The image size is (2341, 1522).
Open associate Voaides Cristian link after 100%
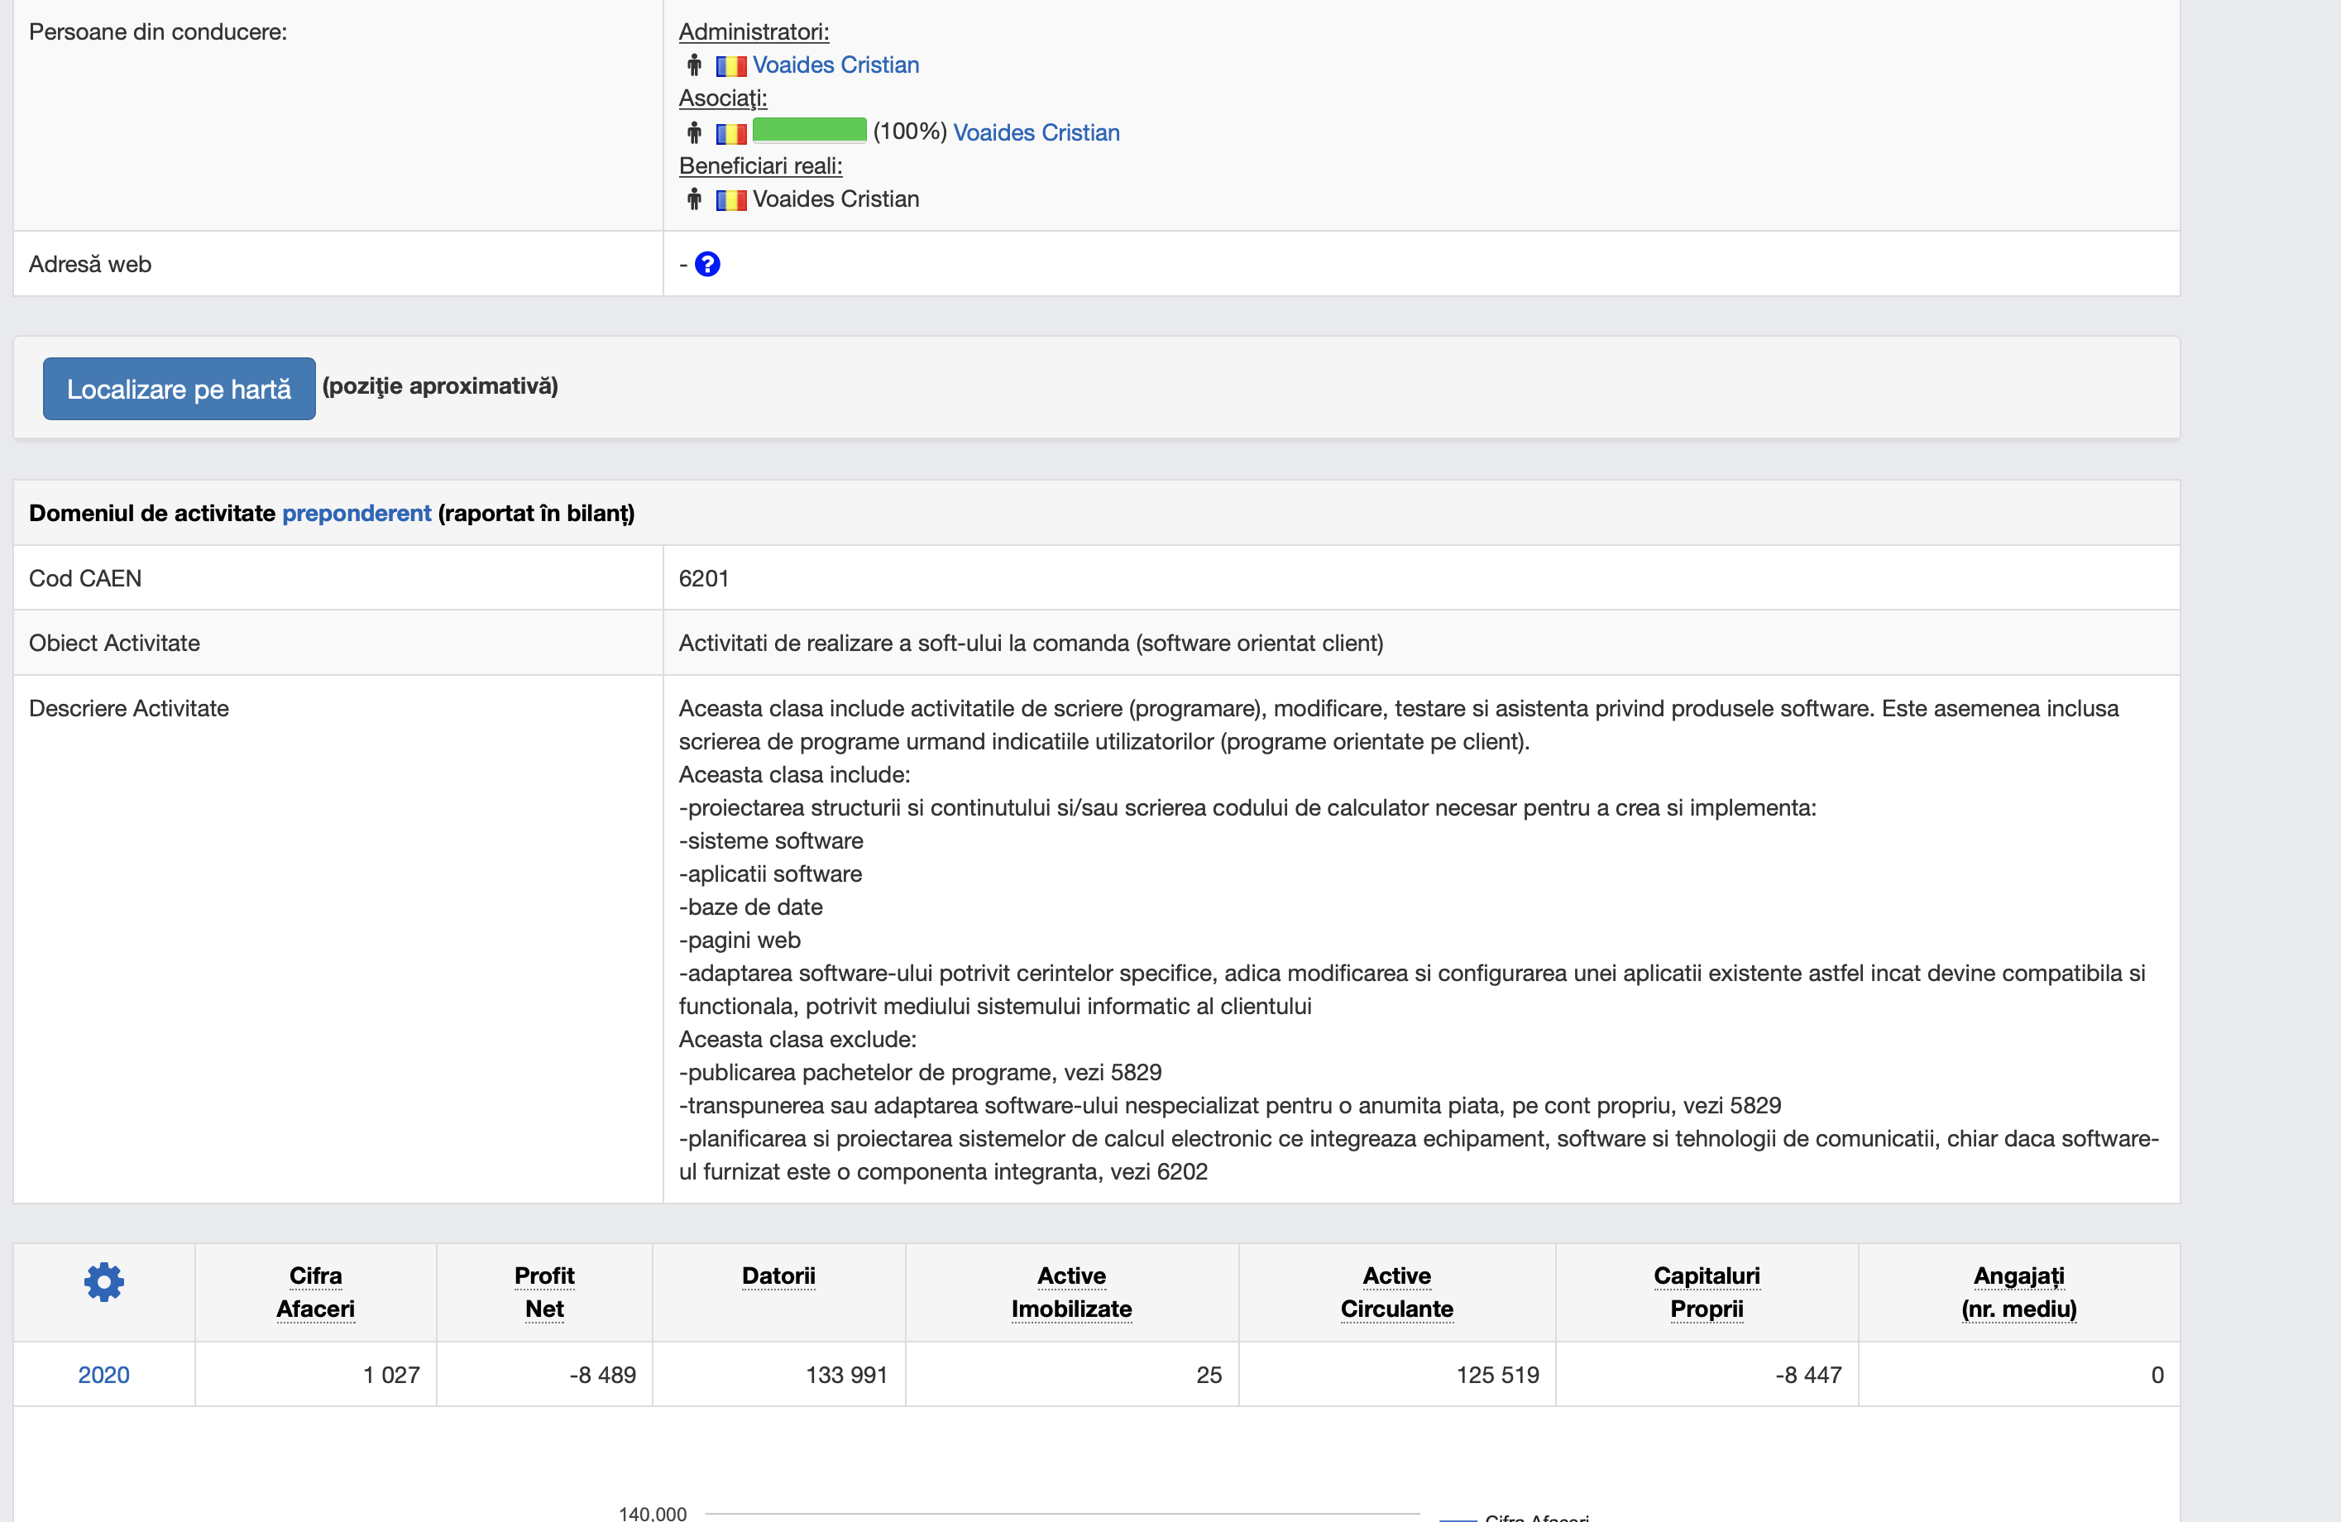click(1036, 132)
